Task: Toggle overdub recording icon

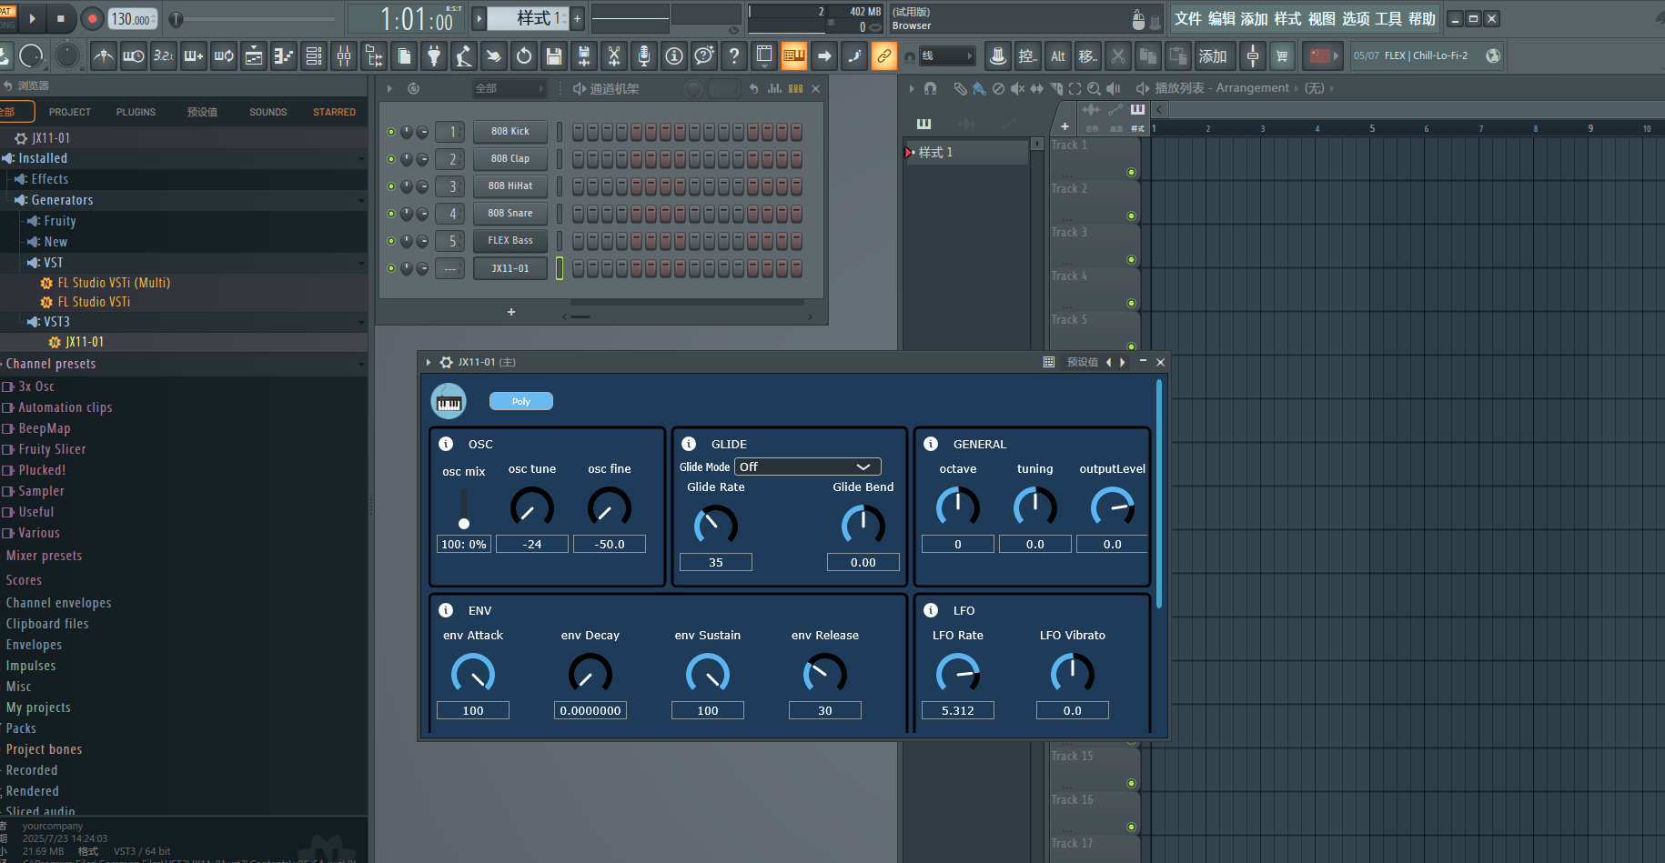Action: (194, 56)
